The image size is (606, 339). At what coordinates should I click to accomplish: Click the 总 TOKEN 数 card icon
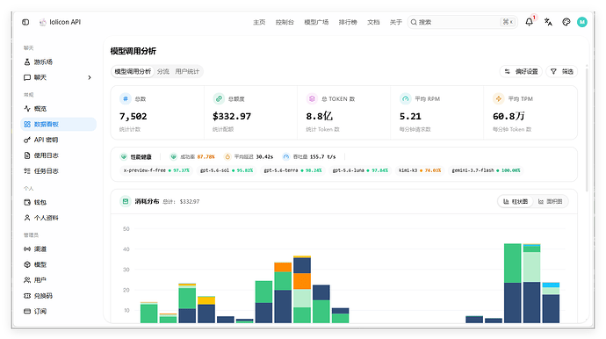coord(312,99)
